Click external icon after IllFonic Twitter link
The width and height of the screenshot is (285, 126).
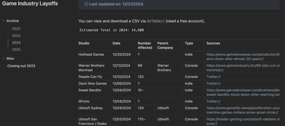219,101
